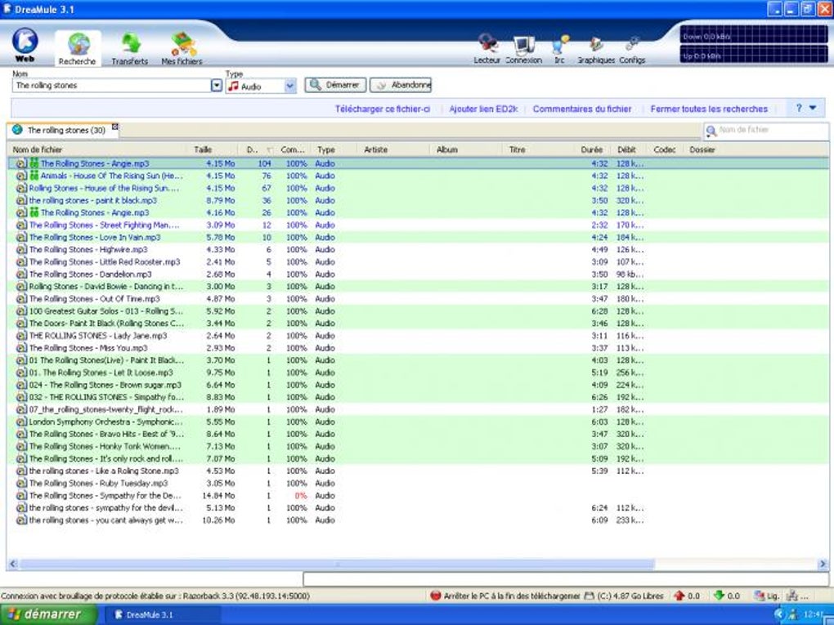Expand the Nom search history dropdown
834x625 pixels.
[x=217, y=86]
